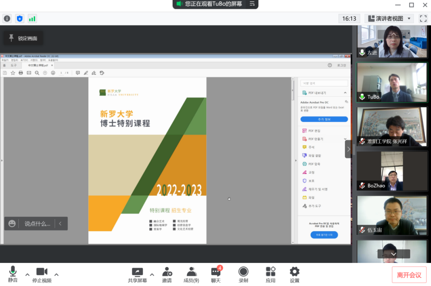Click the 说点什么 chat input box

coord(37,223)
